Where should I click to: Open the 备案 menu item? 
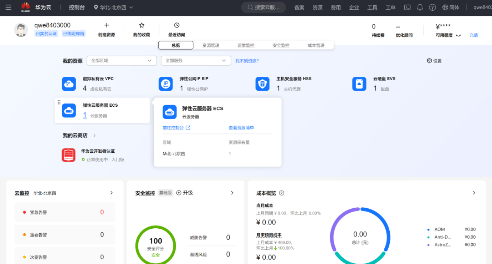click(299, 7)
